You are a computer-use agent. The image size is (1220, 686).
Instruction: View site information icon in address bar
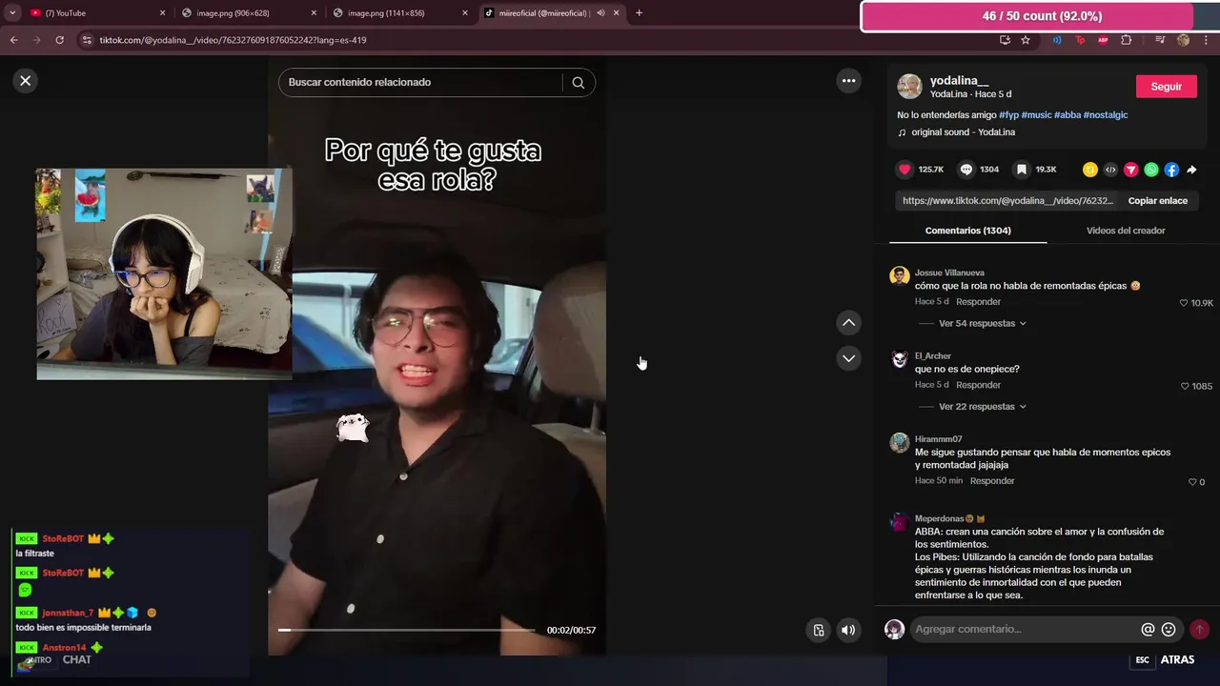87,40
